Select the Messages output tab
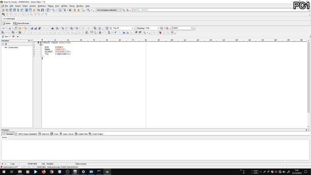 click(8, 134)
